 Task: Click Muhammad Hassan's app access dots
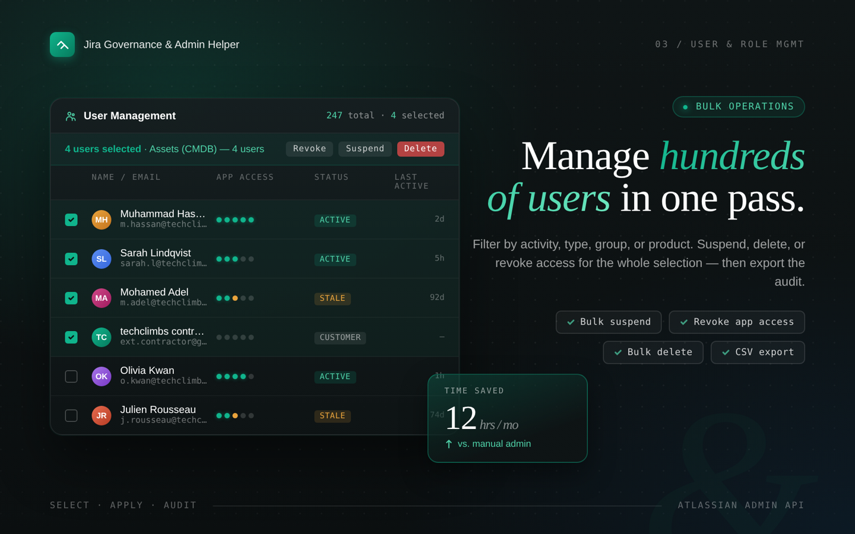(235, 220)
